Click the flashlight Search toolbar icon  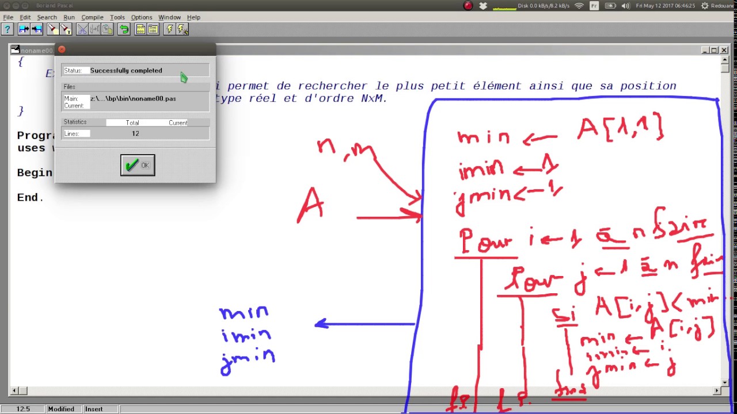tap(52, 29)
